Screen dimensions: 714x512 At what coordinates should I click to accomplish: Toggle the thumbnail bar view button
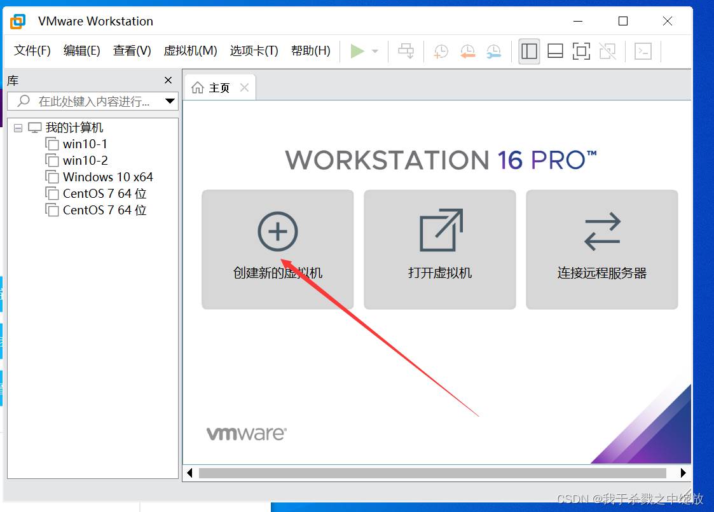555,51
